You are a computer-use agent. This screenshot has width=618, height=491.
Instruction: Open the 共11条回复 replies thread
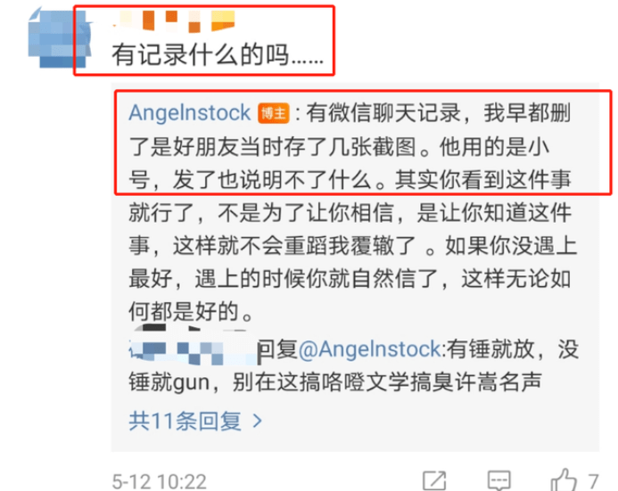point(195,421)
